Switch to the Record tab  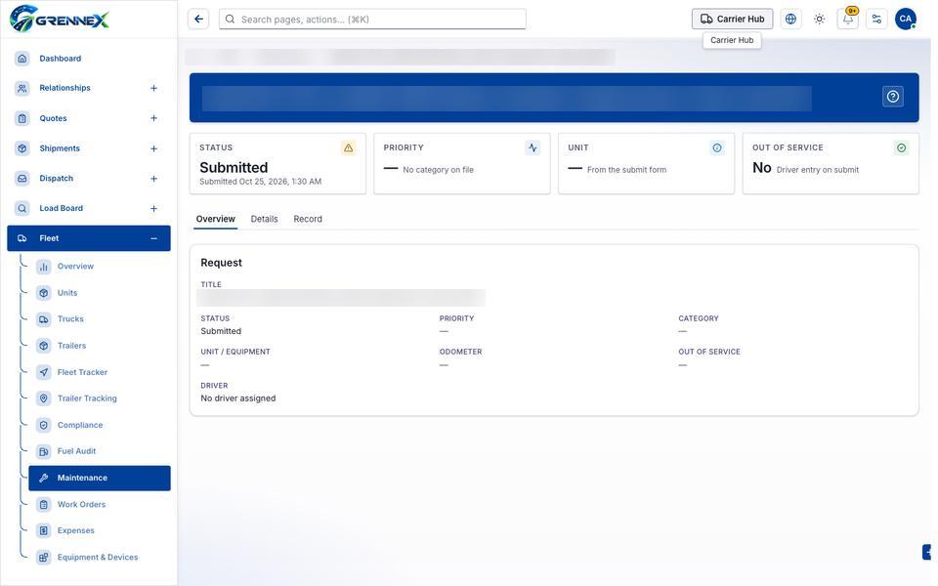(308, 219)
